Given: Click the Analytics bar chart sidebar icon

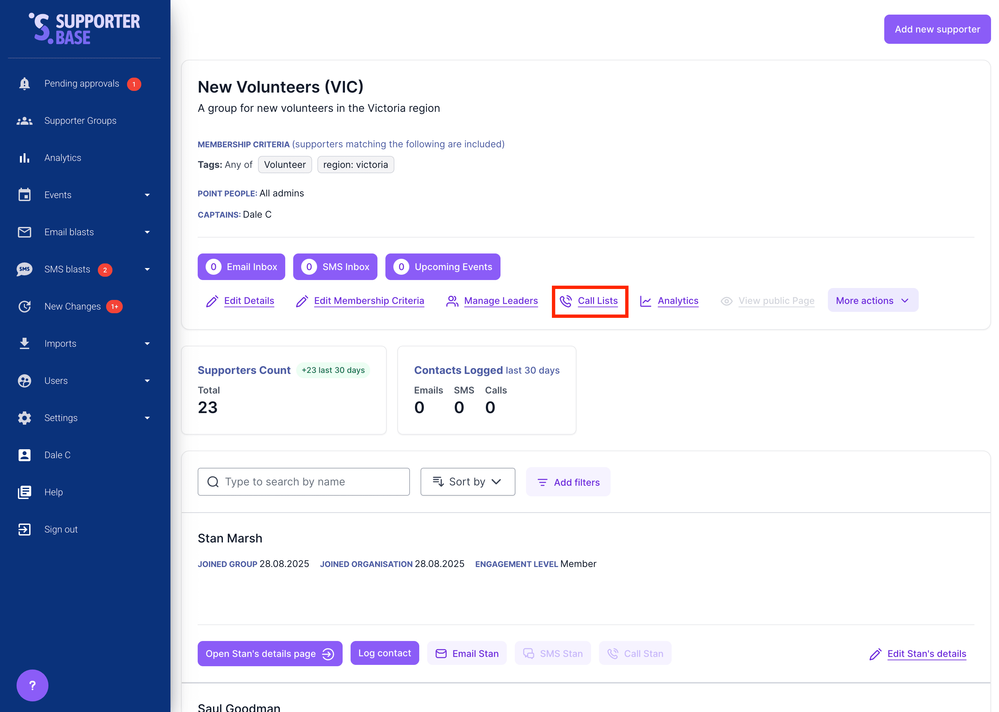Looking at the screenshot, I should click(x=25, y=158).
